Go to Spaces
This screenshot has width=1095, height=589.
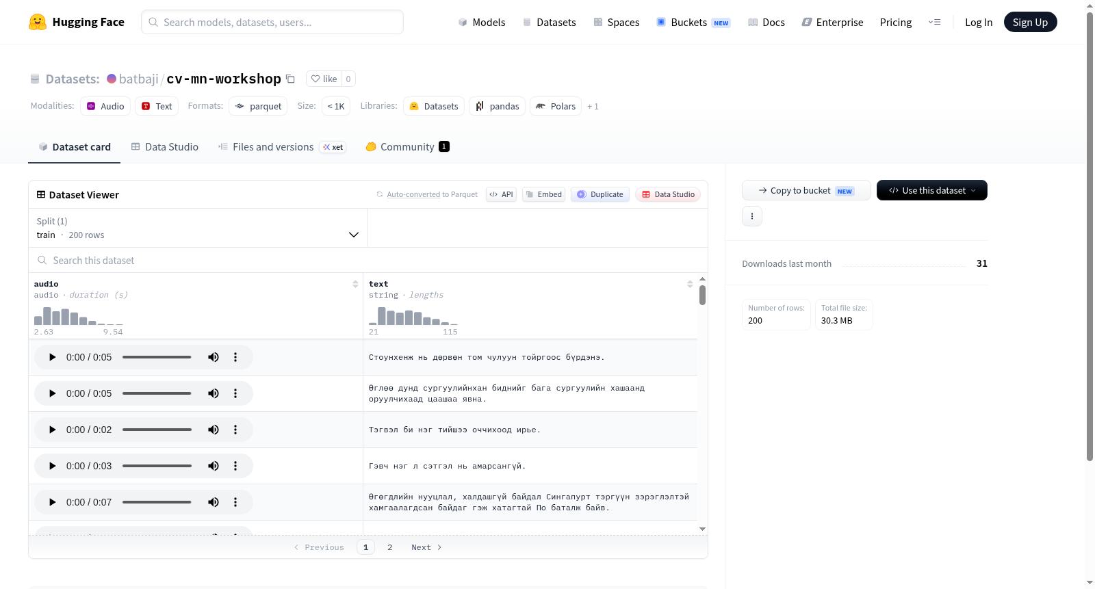coord(616,22)
